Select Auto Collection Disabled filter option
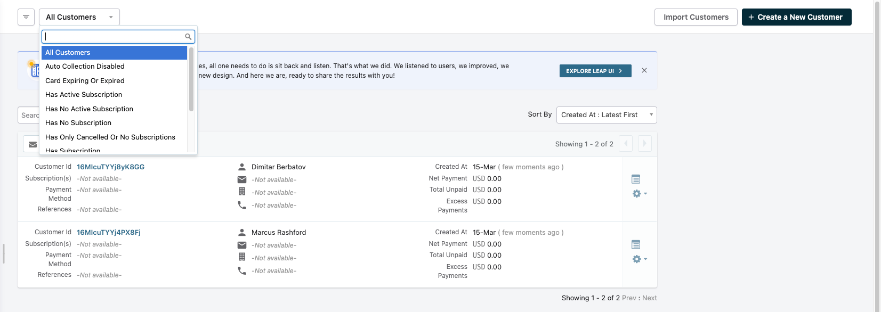Viewport: 881px width, 312px height. 85,67
